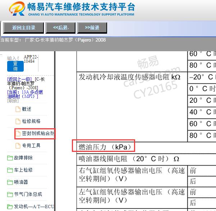Viewport: 216px width, 211px height.
Task: Click the 当前车型 vehicle model text
Action: [53, 40]
